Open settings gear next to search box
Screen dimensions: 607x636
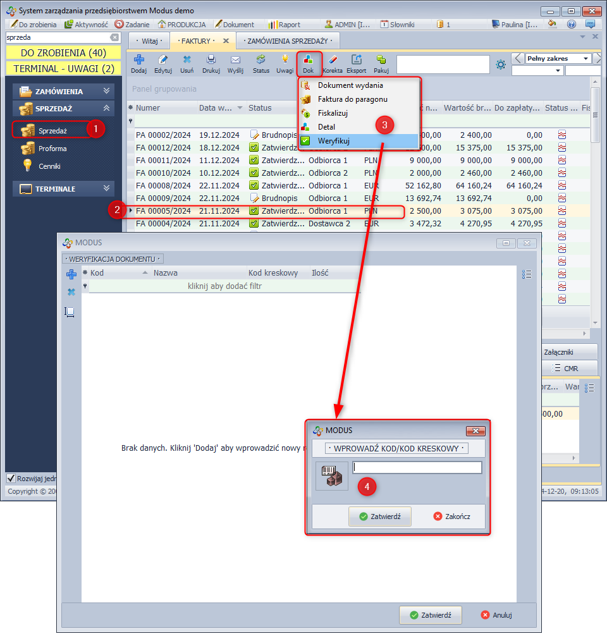(501, 64)
